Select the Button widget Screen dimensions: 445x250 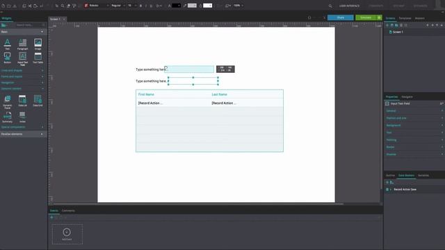point(8,58)
